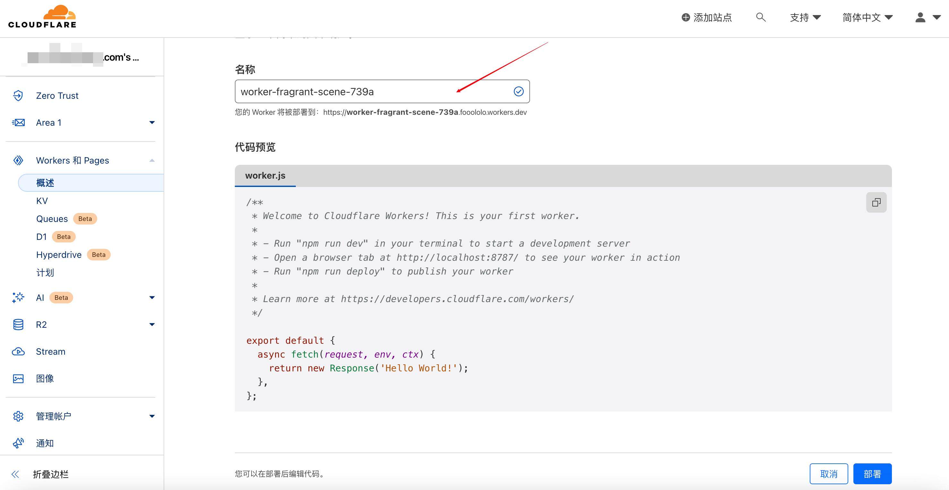Image resolution: width=949 pixels, height=490 pixels.
Task: Click 添加站点 to add a site
Action: point(706,17)
